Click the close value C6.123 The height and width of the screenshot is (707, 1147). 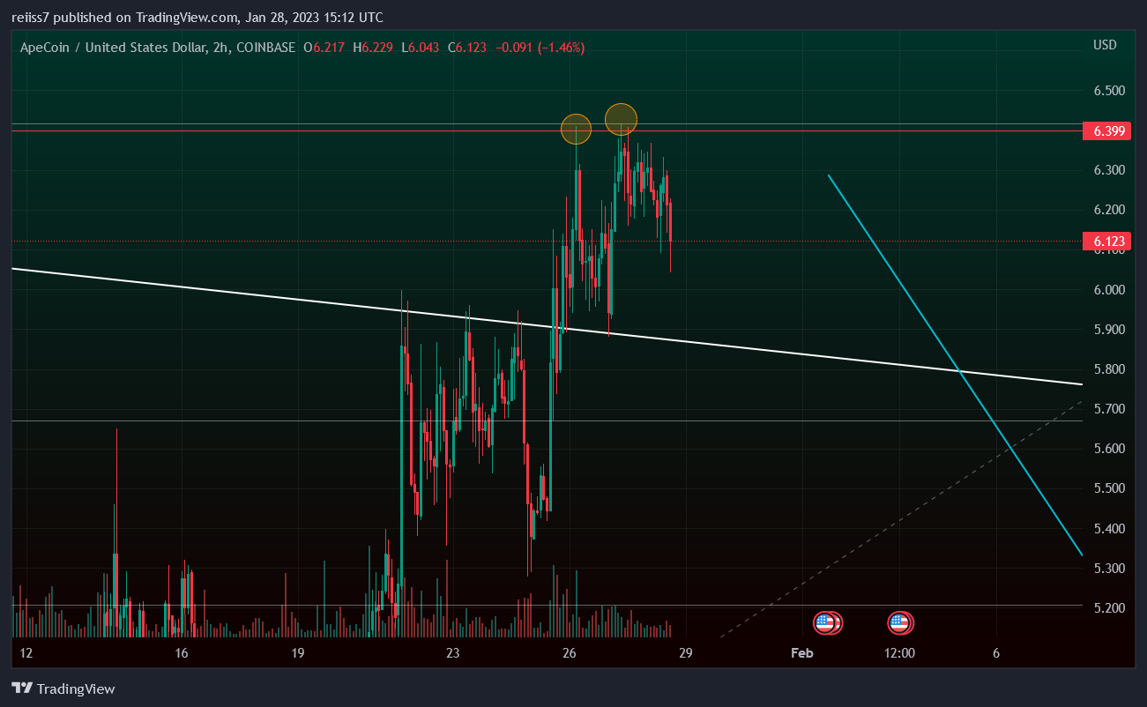pyautogui.click(x=468, y=48)
